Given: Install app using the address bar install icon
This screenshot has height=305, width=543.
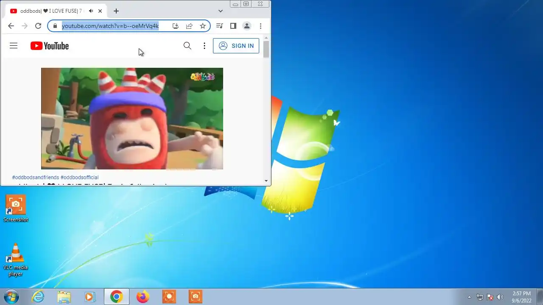Looking at the screenshot, I should 176,26.
